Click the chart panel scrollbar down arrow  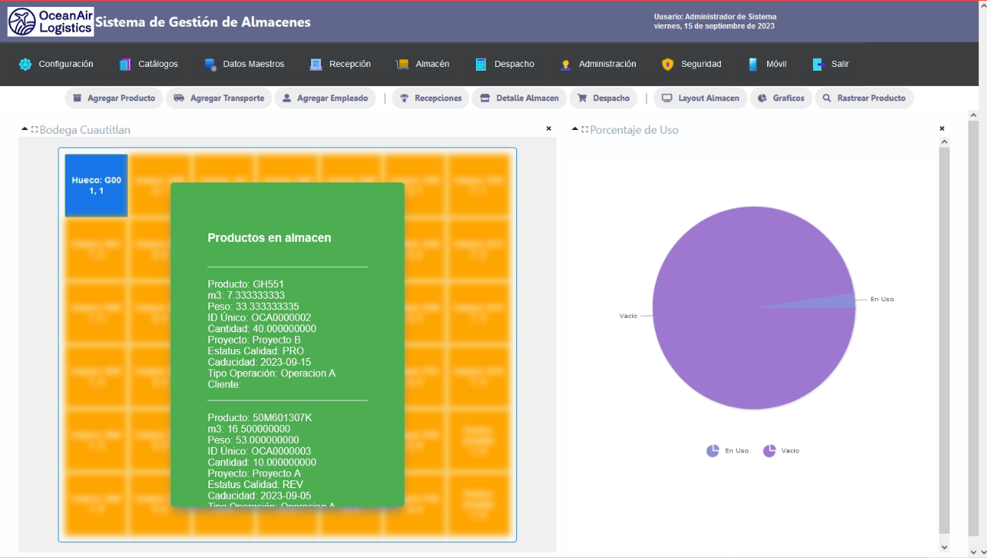(944, 547)
